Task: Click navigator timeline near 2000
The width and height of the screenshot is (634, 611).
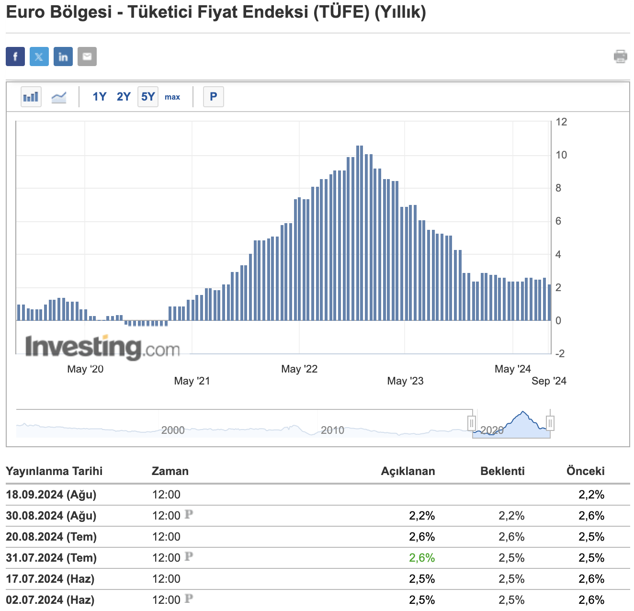Action: click(x=173, y=430)
